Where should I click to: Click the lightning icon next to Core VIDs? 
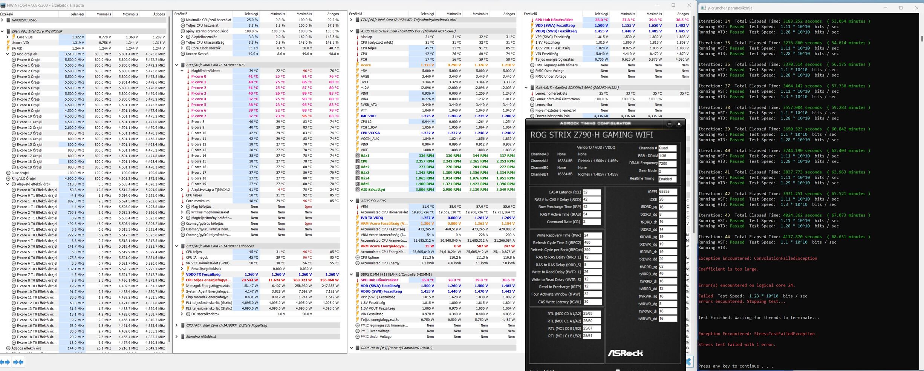[x=14, y=37]
